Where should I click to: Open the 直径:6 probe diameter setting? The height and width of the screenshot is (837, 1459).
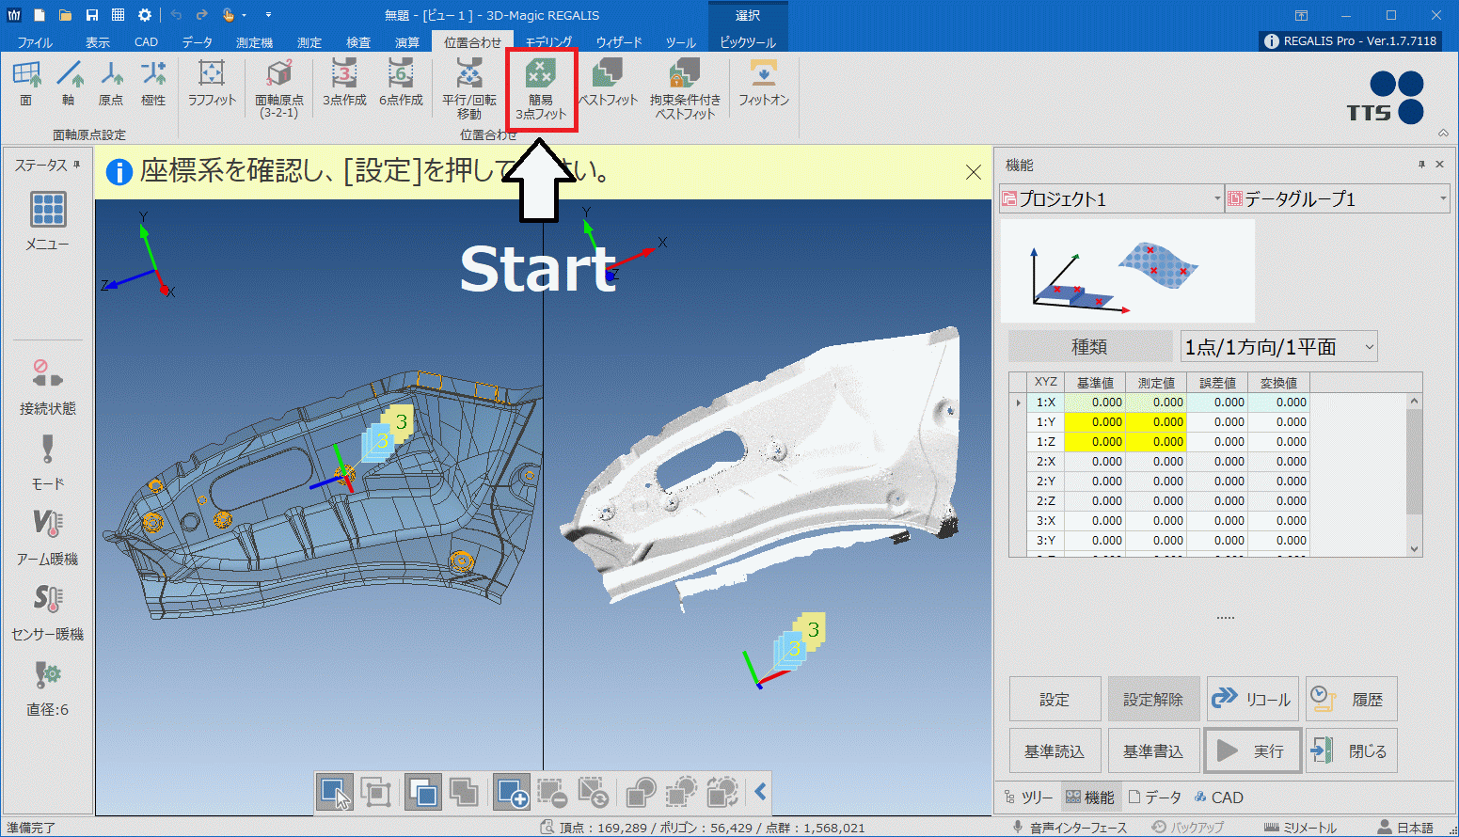[48, 687]
